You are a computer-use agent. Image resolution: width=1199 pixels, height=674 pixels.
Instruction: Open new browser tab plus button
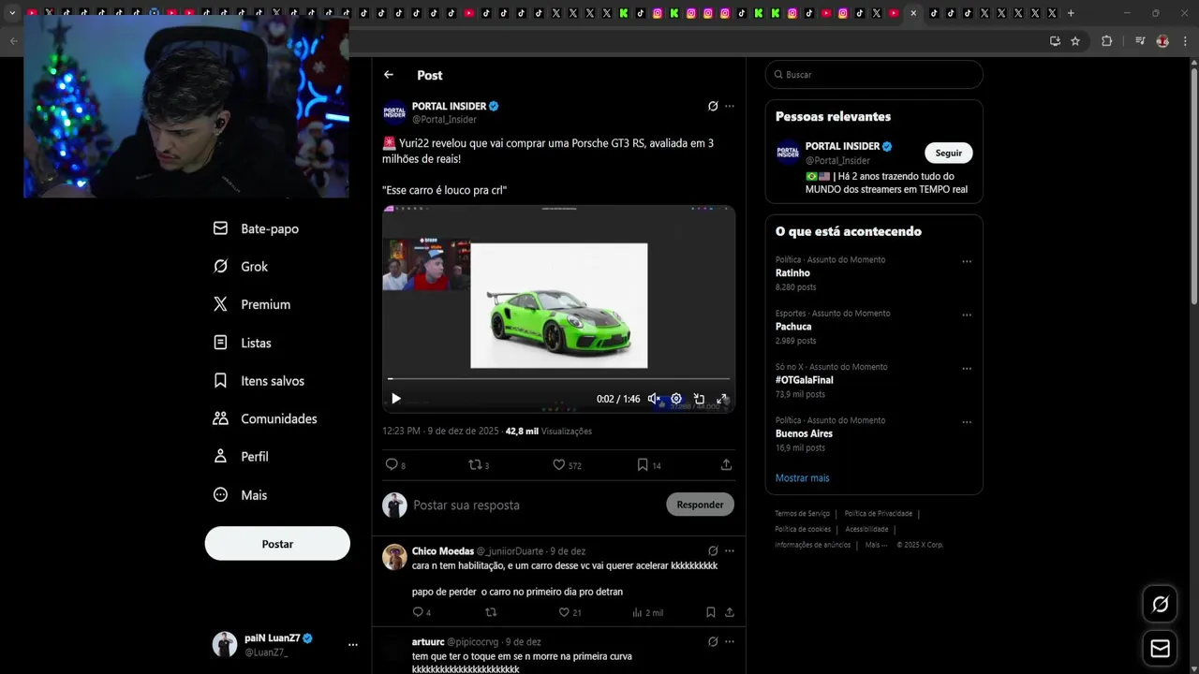(1071, 13)
